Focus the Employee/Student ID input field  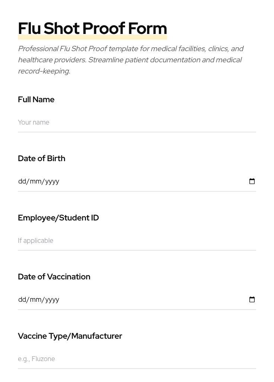[x=137, y=241]
